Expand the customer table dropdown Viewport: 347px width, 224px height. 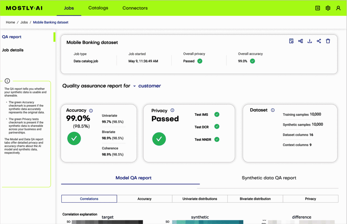[135, 86]
